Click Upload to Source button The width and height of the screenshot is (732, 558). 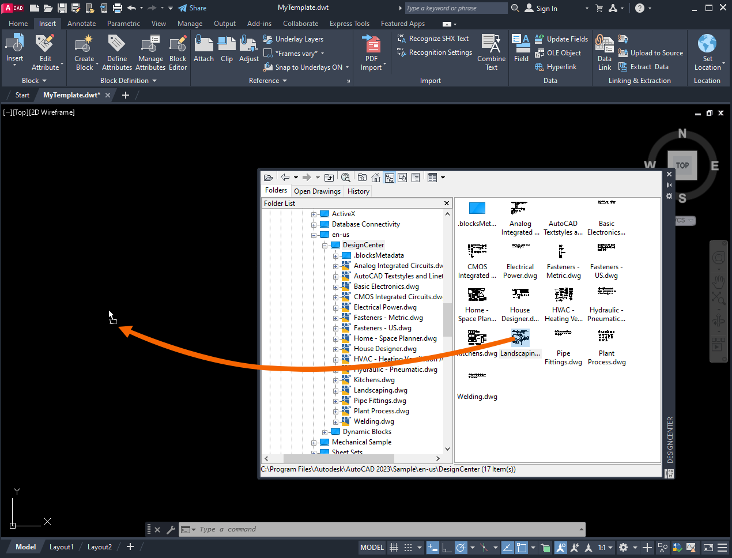pos(651,53)
